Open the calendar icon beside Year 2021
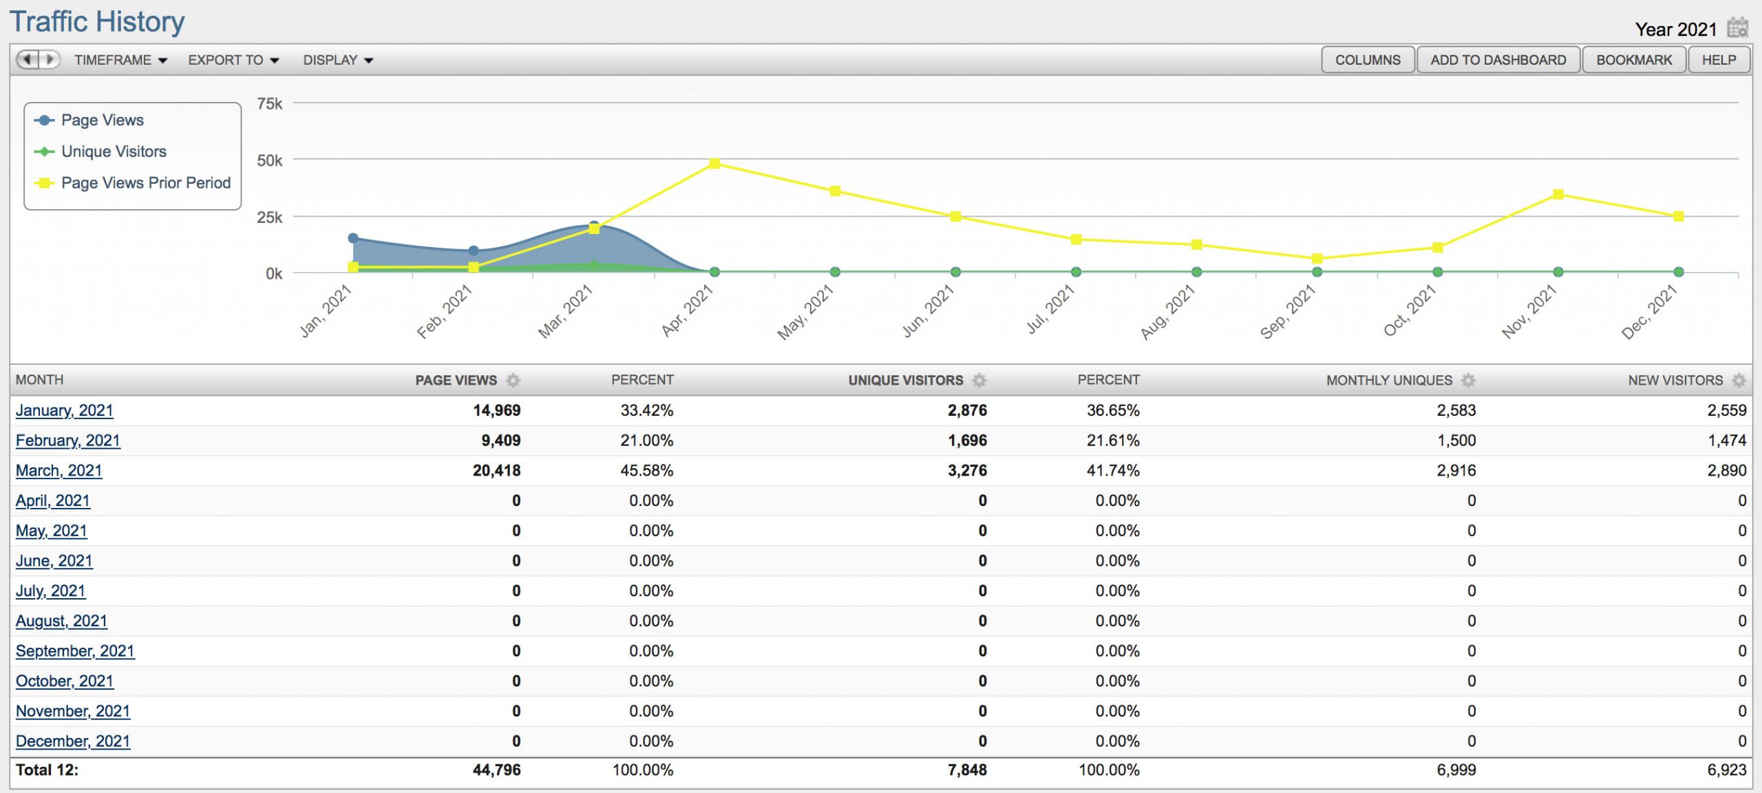Screen dimensions: 1762x793 pos(1737,28)
